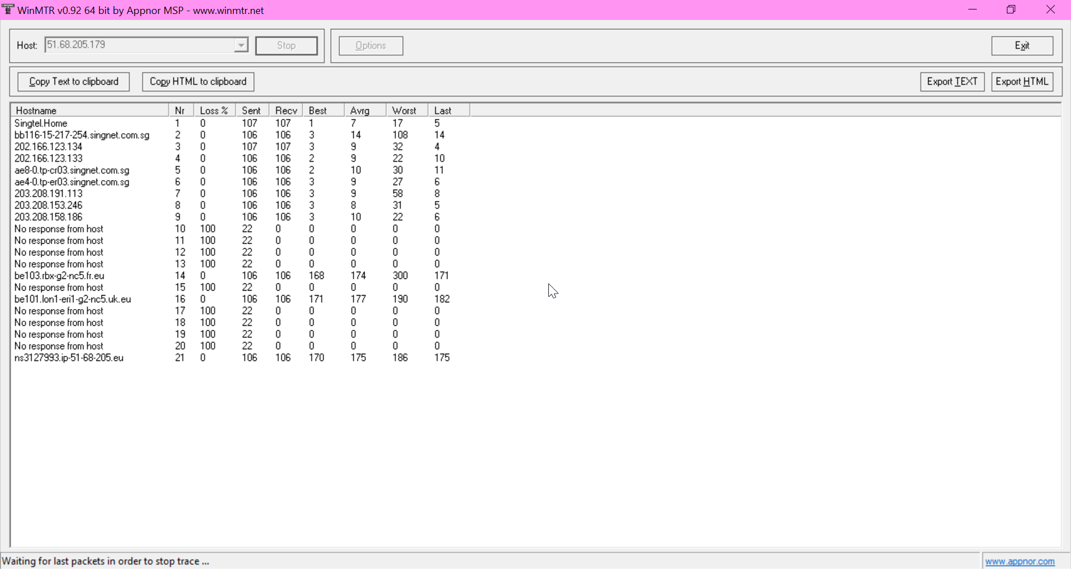Click the Host address input field
1071x569 pixels.
point(139,45)
